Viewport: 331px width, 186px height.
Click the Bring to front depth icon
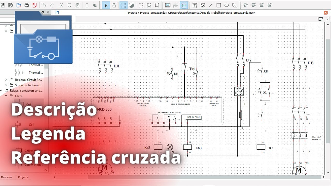point(246,5)
